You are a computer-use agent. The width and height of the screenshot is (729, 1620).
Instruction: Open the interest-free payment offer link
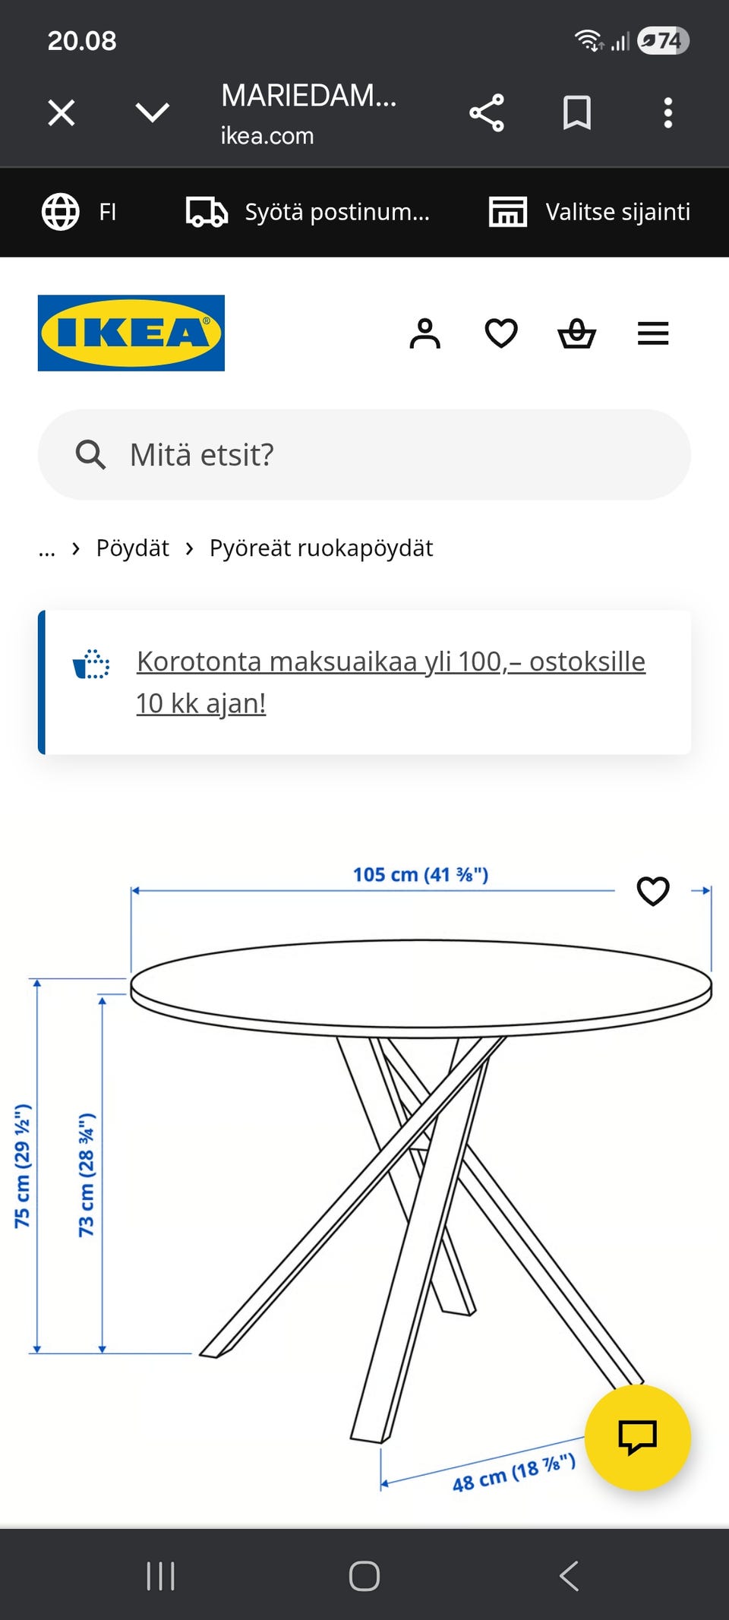point(390,682)
